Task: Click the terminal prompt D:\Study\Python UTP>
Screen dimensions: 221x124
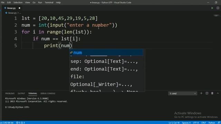Action: (x=17, y=107)
